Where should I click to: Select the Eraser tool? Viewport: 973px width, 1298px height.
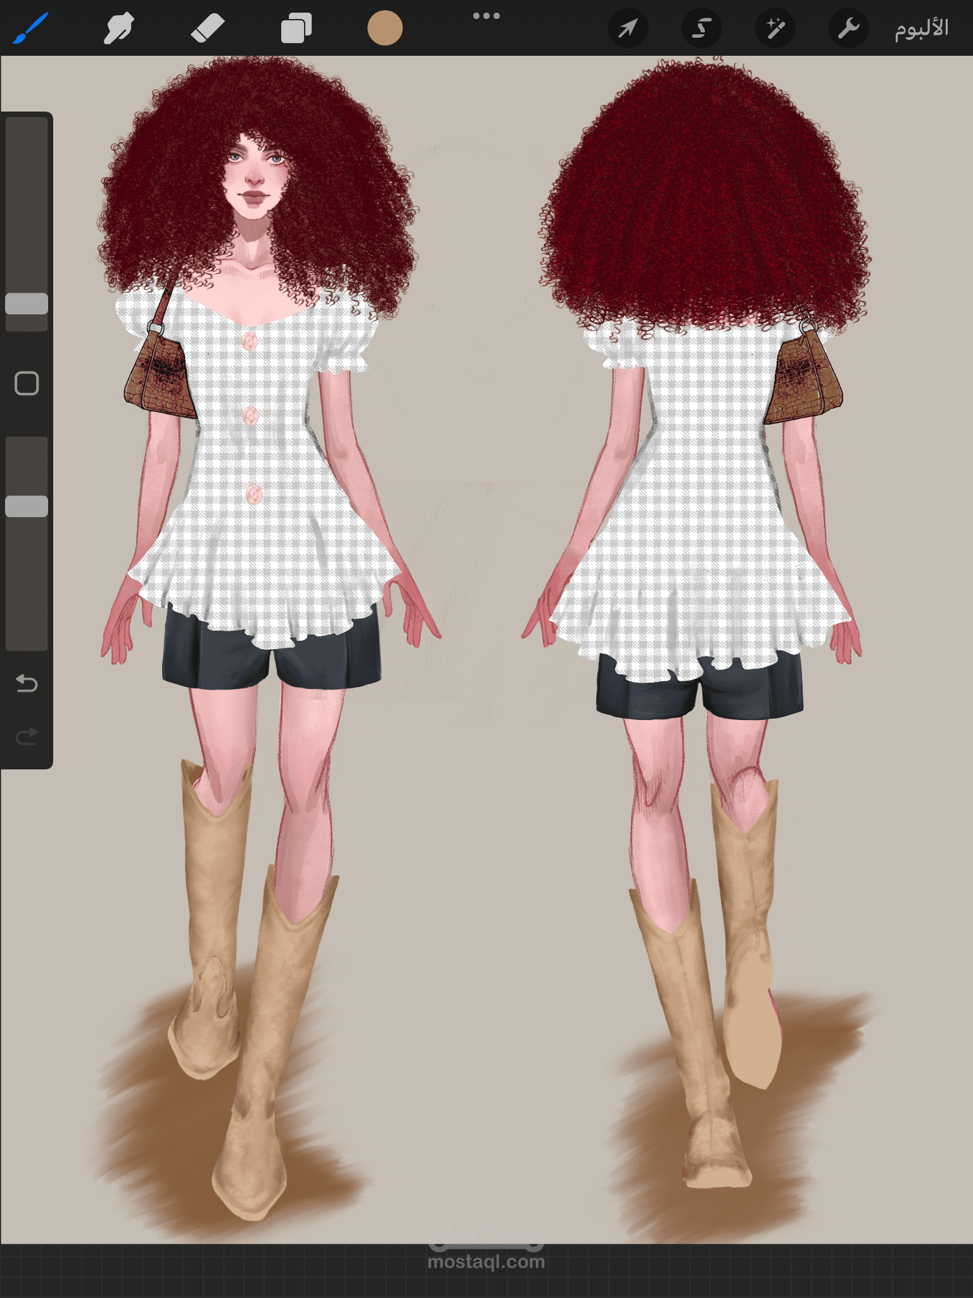tap(207, 29)
